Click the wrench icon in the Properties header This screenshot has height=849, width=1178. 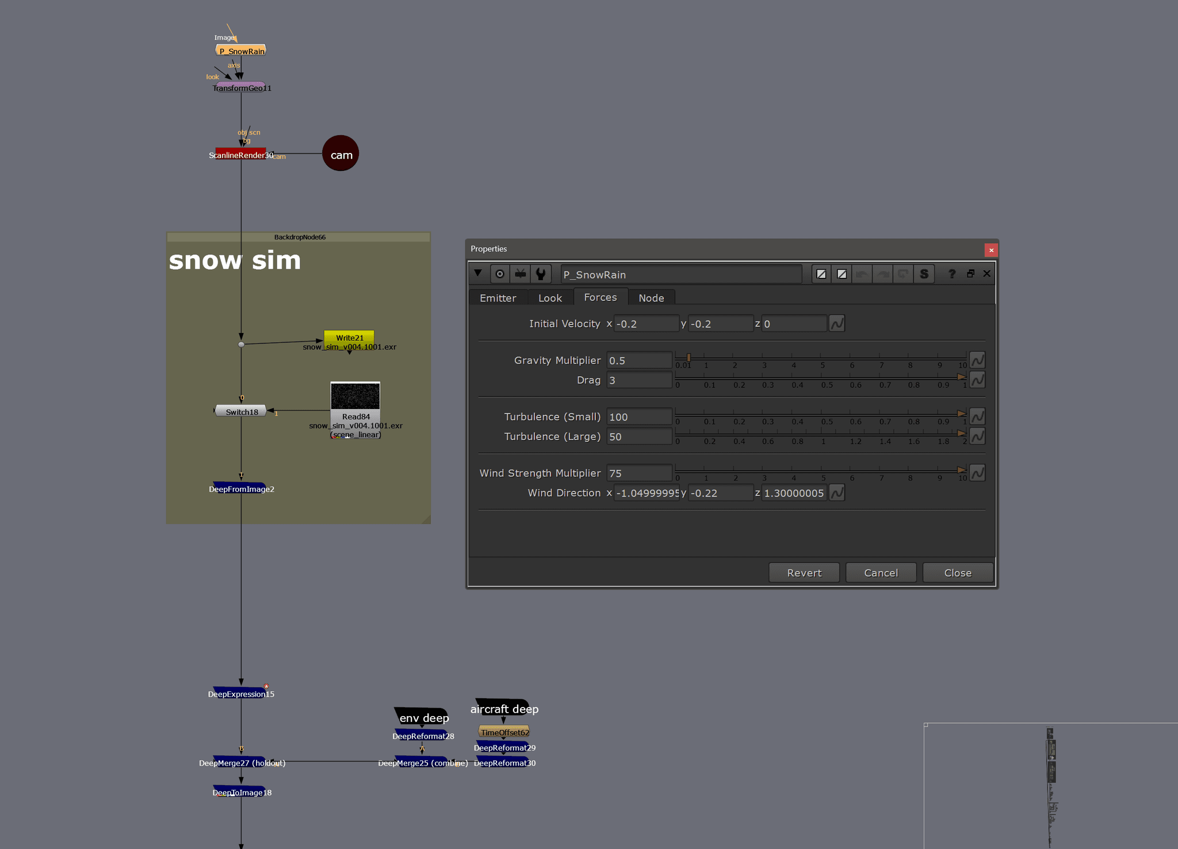pos(541,273)
